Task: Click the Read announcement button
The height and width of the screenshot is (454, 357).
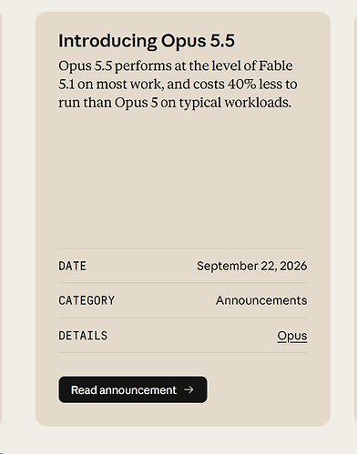Action: click(x=133, y=389)
